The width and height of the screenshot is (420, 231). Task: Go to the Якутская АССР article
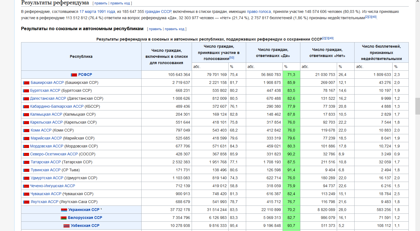tap(44, 202)
